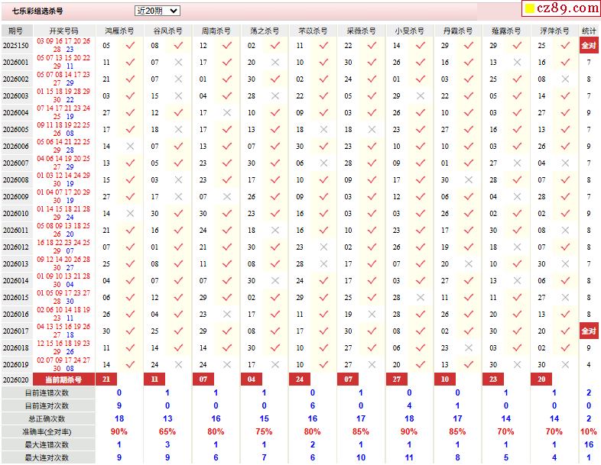This screenshot has height=465, width=601.
Task: Click the red 全对 badge for 2025150
Action: (x=589, y=45)
